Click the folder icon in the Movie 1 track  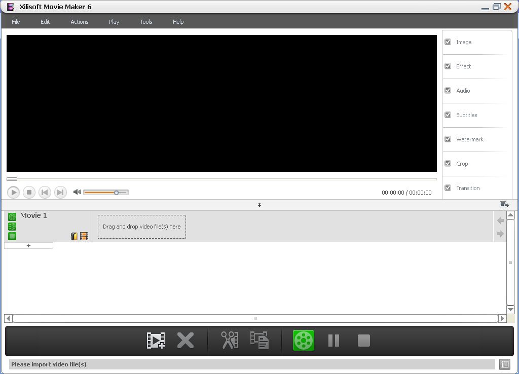[x=73, y=236]
